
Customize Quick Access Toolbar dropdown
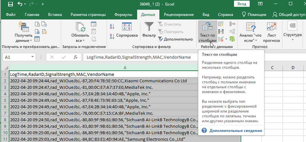point(43,4)
